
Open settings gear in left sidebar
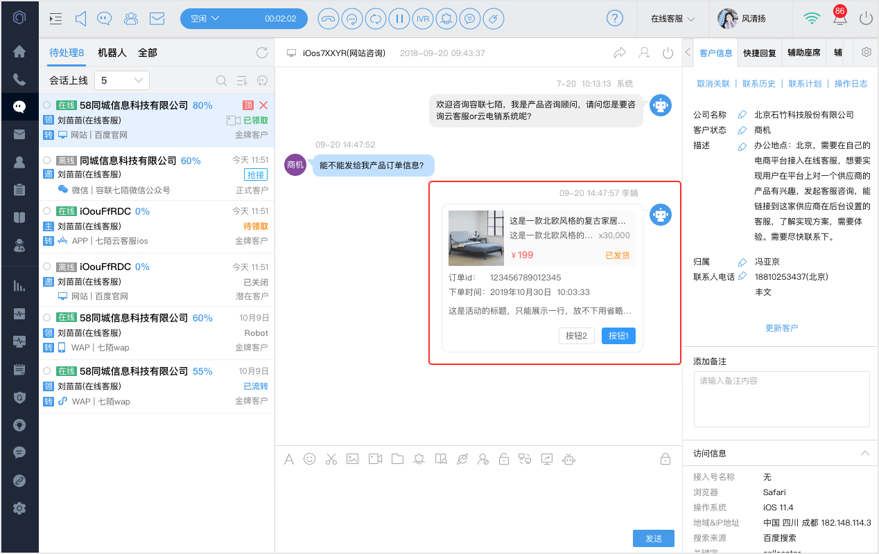pyautogui.click(x=19, y=508)
